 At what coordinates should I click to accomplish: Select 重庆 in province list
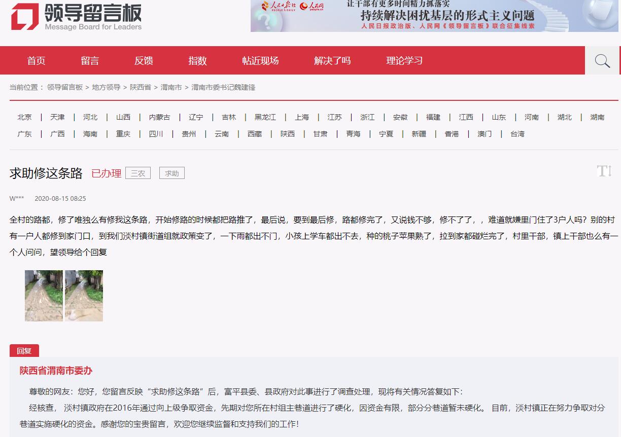[123, 134]
